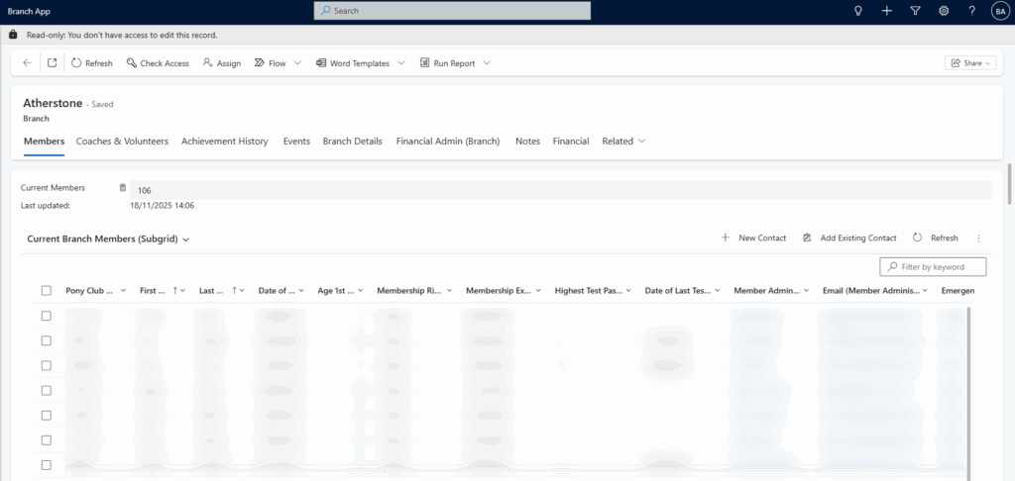Screen dimensions: 1015x481
Task: Open the advanced filter funnel icon
Action: click(915, 11)
